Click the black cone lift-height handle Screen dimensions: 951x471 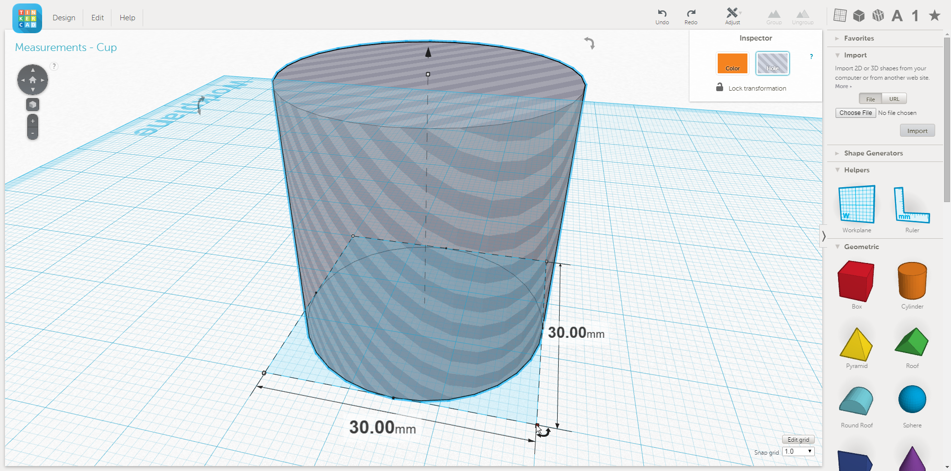tap(428, 52)
